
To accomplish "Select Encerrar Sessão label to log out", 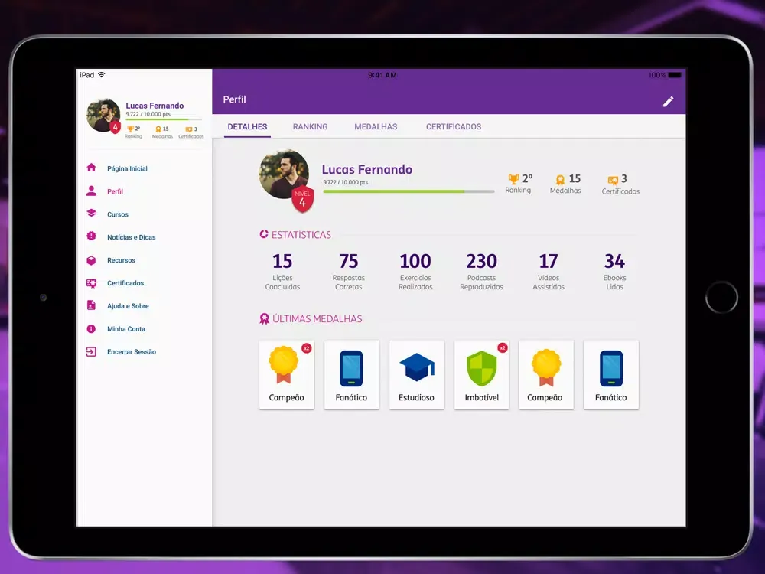I will coord(132,352).
